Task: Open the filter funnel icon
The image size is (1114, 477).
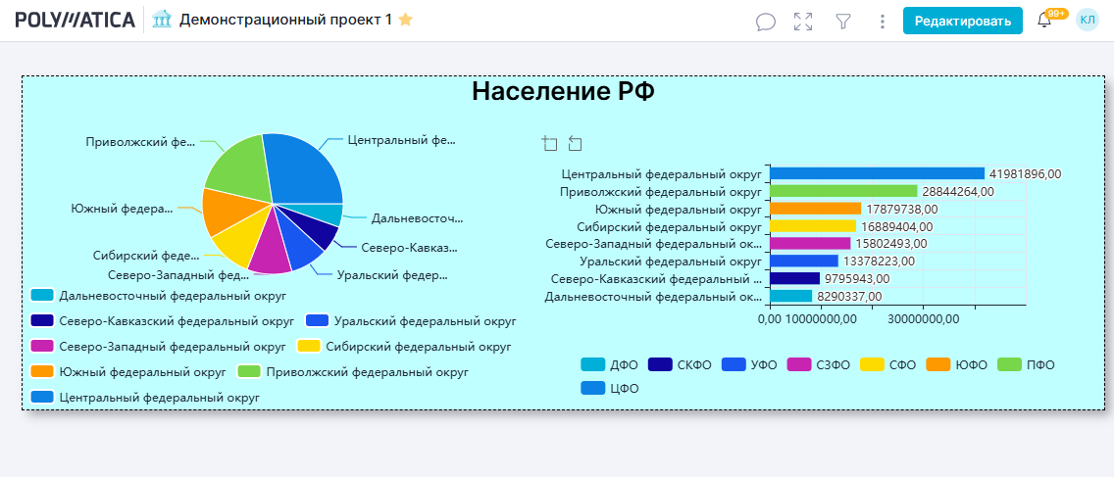Action: click(842, 21)
